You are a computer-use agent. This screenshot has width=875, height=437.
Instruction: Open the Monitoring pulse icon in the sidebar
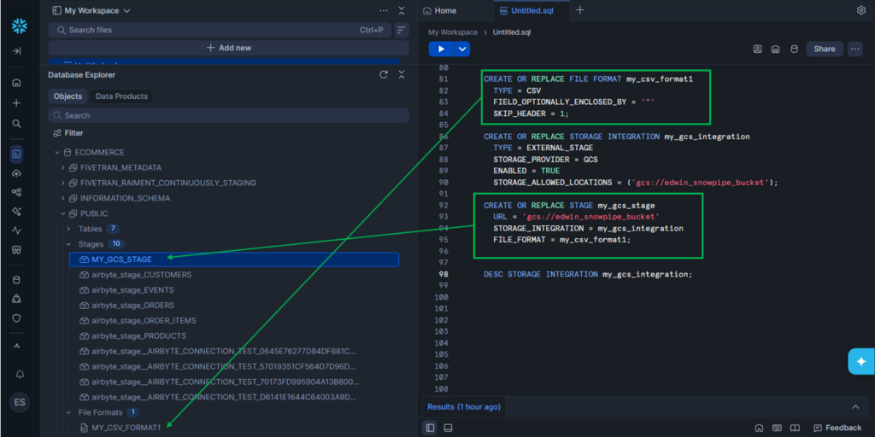[x=17, y=230]
